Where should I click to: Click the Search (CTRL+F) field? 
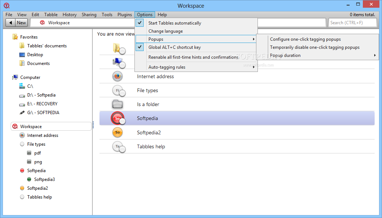(x=353, y=23)
